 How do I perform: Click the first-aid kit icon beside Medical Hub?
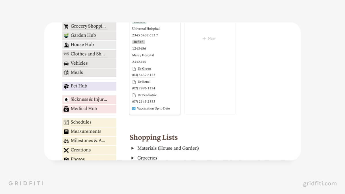[66, 109]
